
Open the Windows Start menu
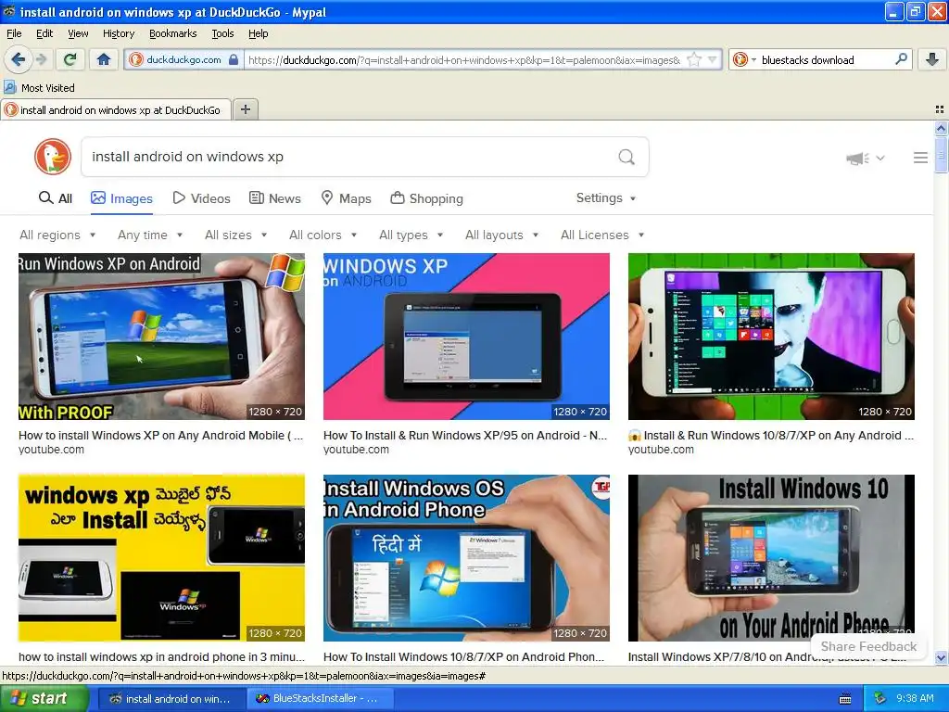pyautogui.click(x=44, y=698)
